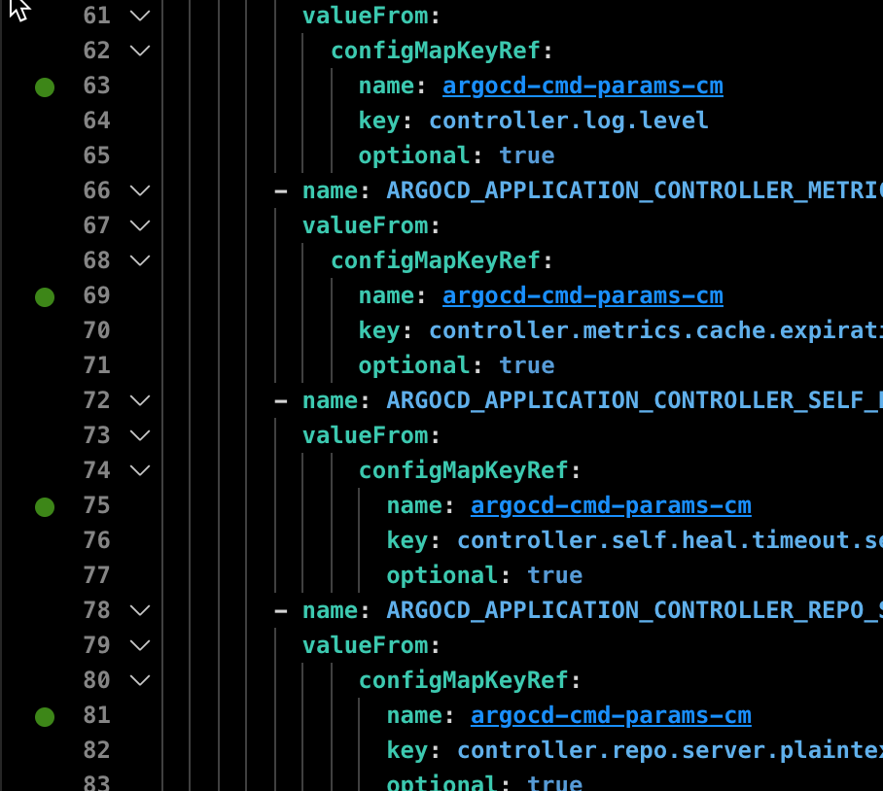
Task: Click the controller.metrics.cache.expirat key value
Action: [656, 330]
